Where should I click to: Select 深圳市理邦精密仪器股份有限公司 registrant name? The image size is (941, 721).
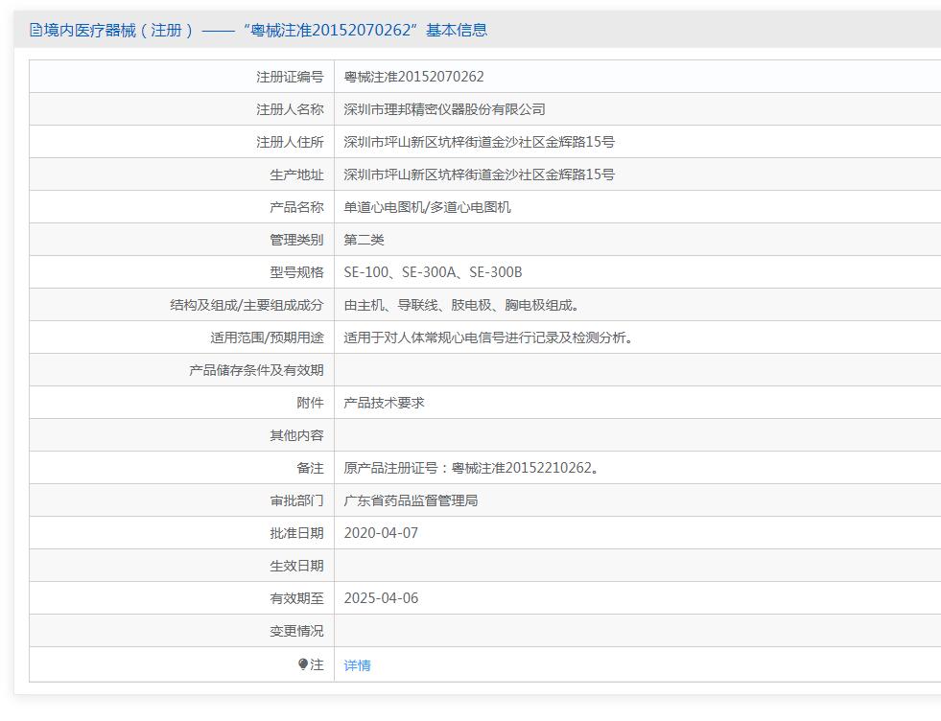tap(445, 109)
